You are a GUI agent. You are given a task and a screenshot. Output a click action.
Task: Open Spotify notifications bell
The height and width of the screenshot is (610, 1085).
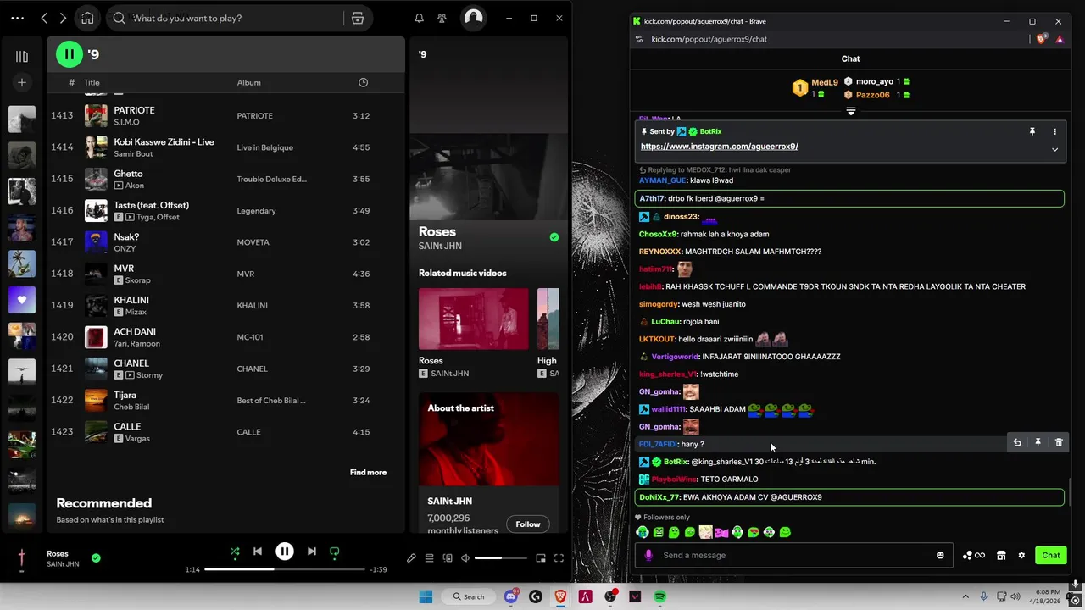coord(419,18)
